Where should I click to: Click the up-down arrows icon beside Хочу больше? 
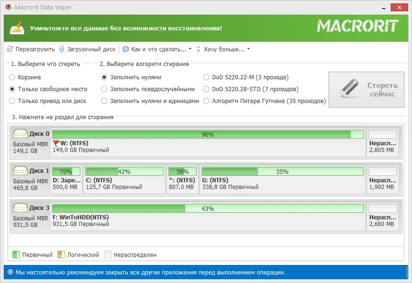(198, 49)
